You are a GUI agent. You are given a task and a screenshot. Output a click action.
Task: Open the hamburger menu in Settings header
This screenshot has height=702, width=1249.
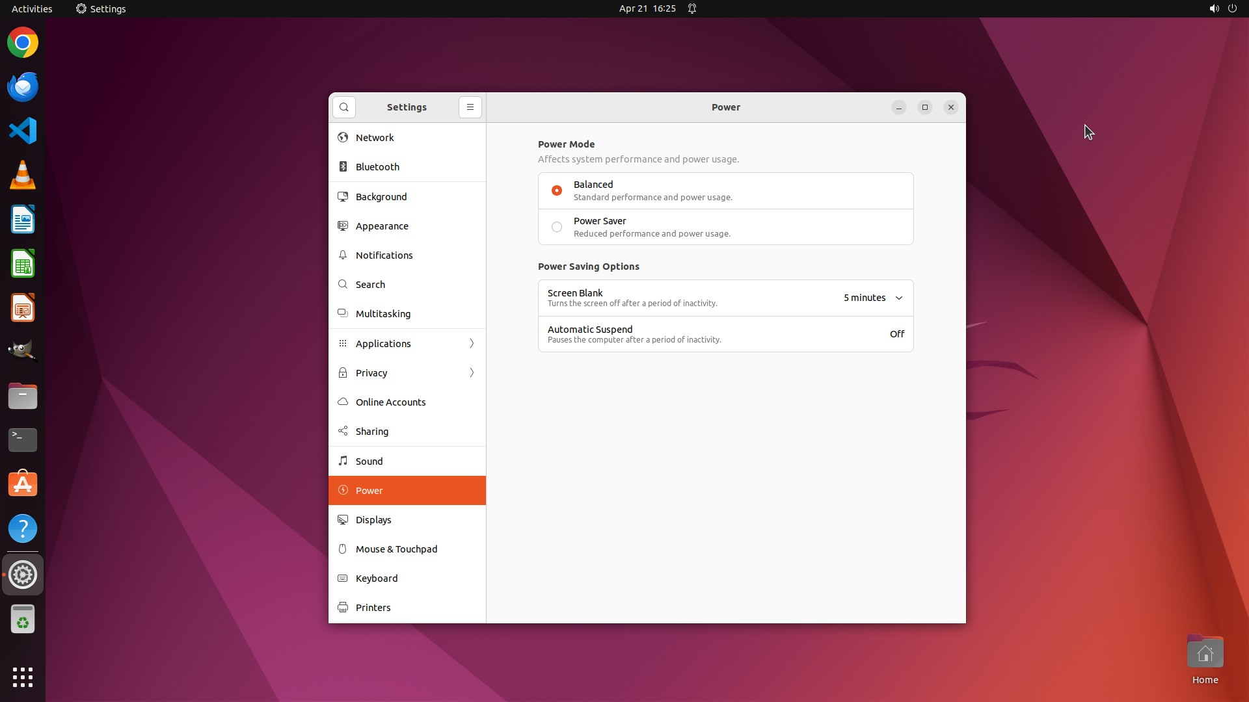pos(470,107)
